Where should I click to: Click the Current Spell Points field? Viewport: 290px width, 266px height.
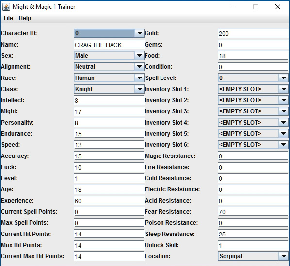click(109, 212)
